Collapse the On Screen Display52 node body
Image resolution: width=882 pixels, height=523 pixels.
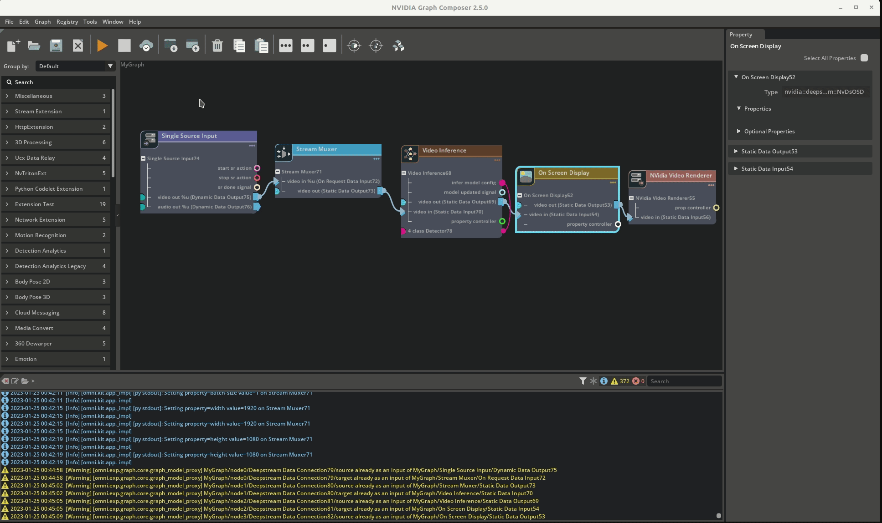[520, 195]
